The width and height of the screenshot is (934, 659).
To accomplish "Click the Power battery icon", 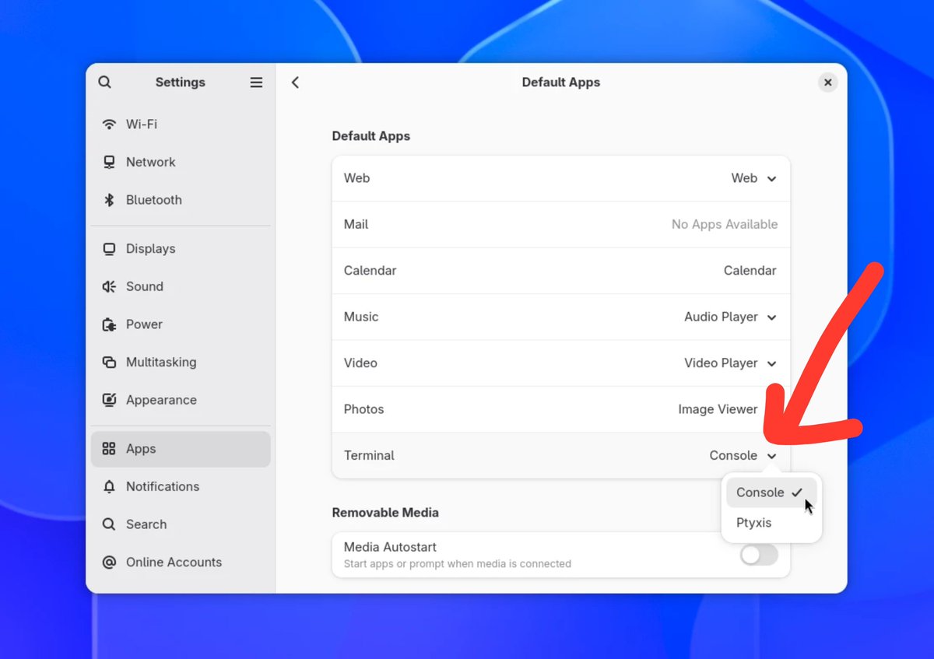I will 110,324.
